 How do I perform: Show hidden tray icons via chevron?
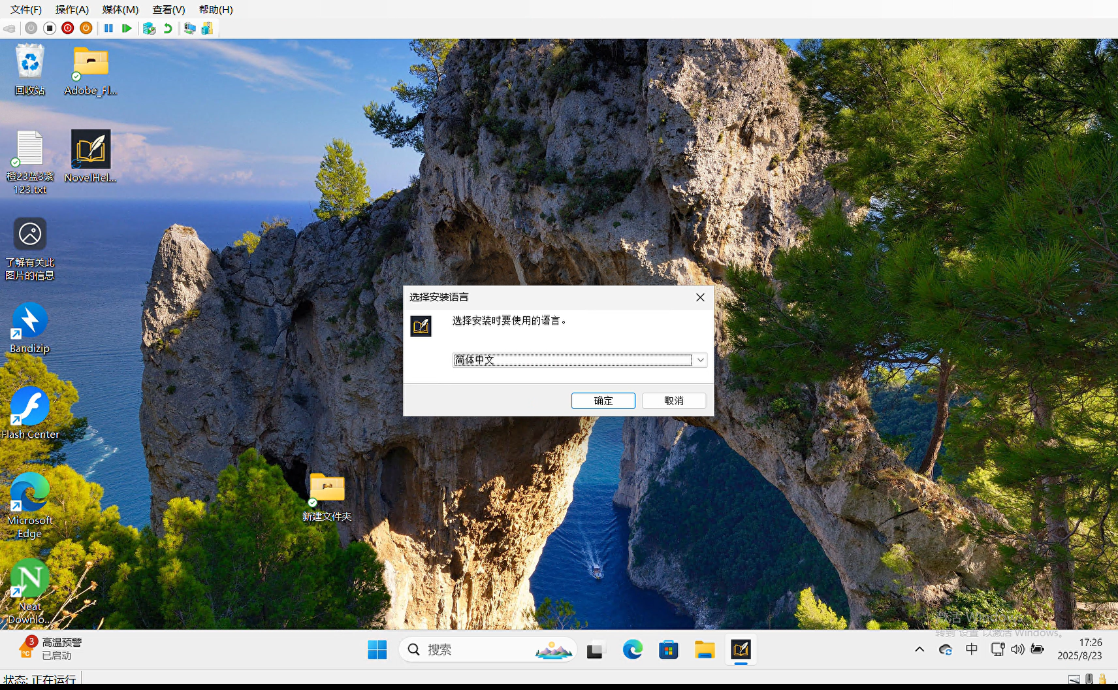(x=919, y=649)
